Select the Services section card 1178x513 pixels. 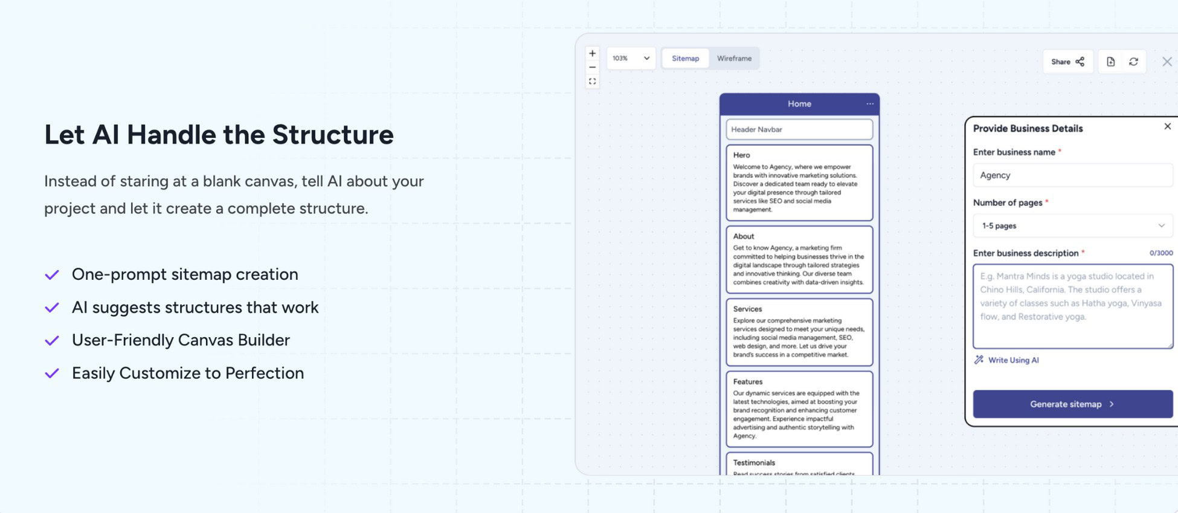click(x=799, y=332)
